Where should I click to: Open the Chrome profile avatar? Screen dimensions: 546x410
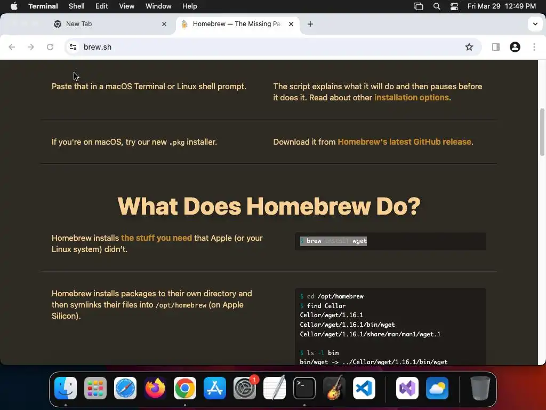515,47
